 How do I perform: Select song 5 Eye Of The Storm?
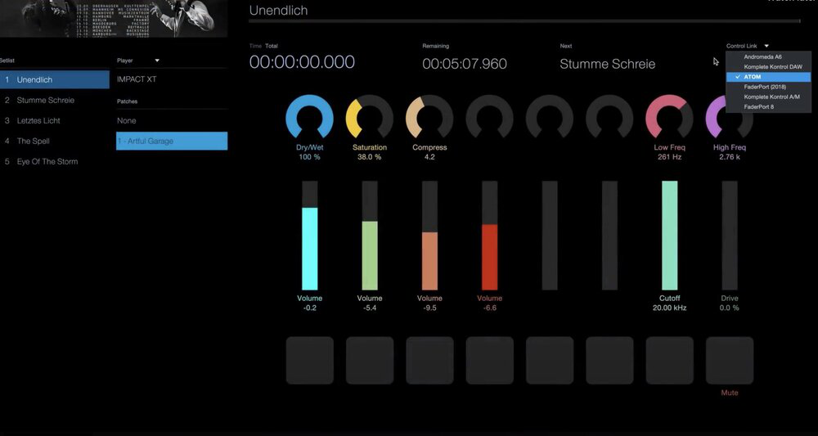pyautogui.click(x=55, y=162)
